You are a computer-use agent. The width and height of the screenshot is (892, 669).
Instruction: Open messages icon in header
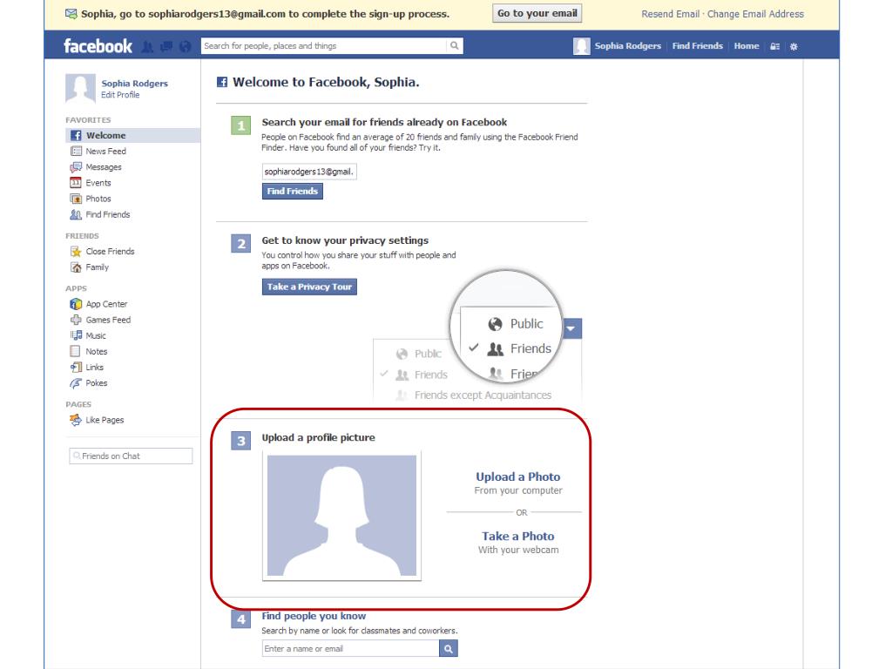tap(166, 47)
